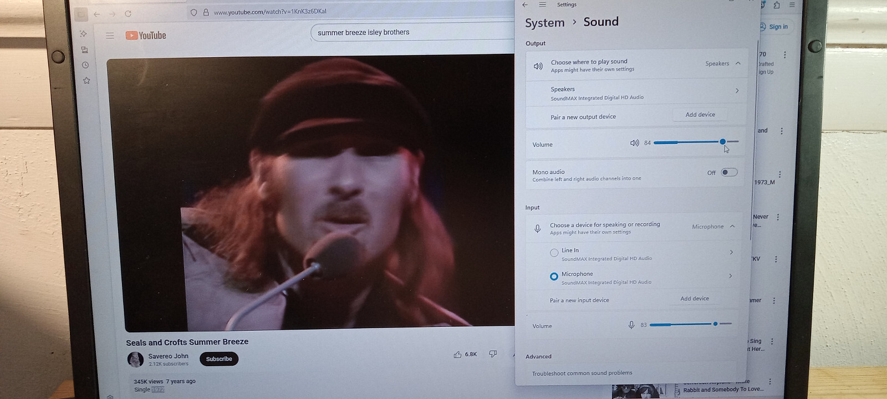Viewport: 887px width, 399px height.
Task: Click Sign in on YouTube
Action: (x=773, y=27)
